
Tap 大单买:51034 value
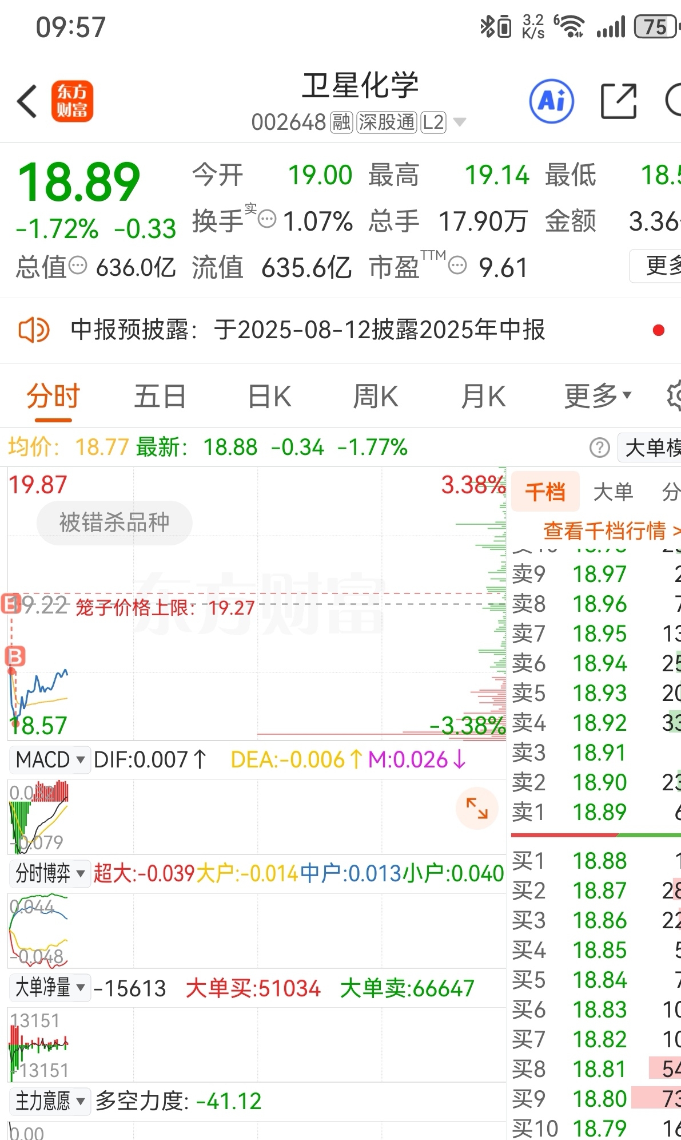[253, 988]
